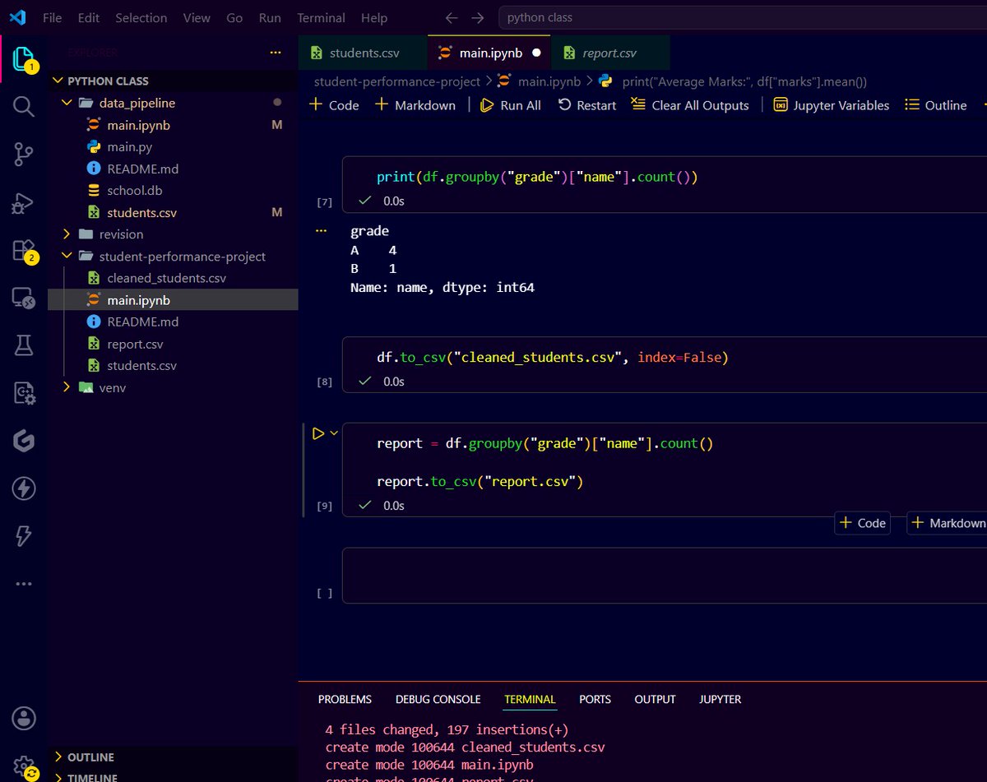Insert Markdown cell below cell 9
Screen dimensions: 987x782
pyautogui.click(x=947, y=523)
